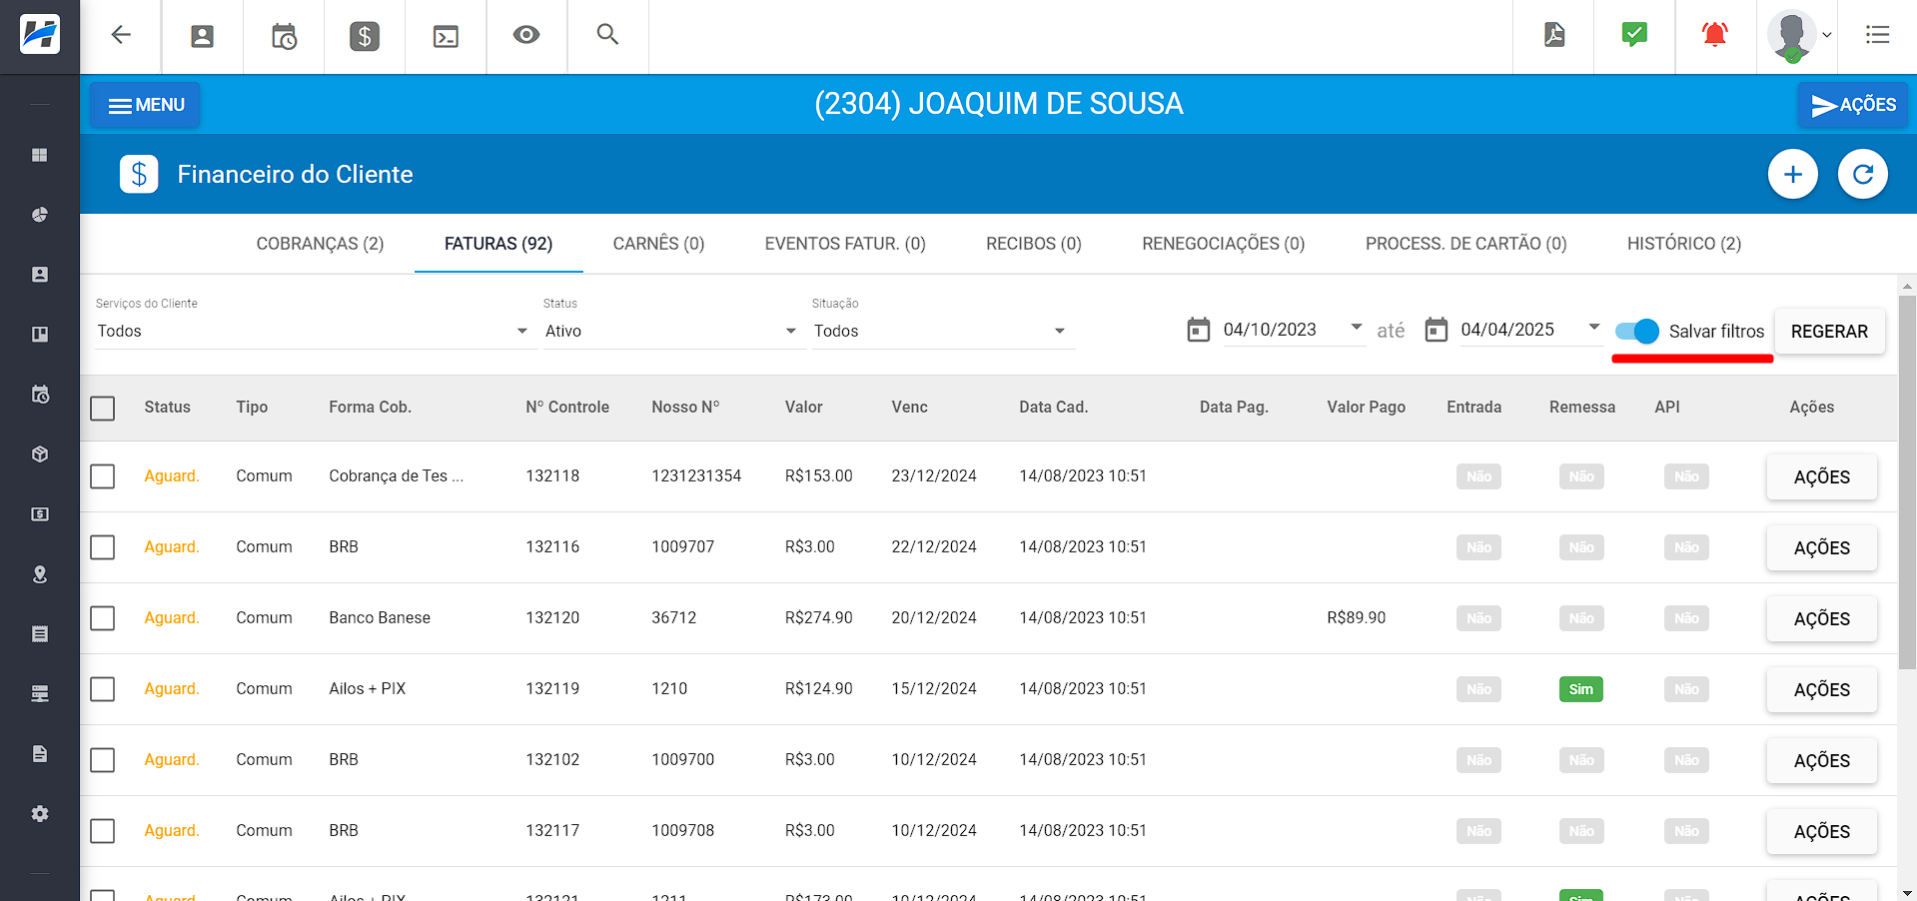Screen dimensions: 1917x901
Task: Click the app logo in top left corner
Action: [x=40, y=35]
